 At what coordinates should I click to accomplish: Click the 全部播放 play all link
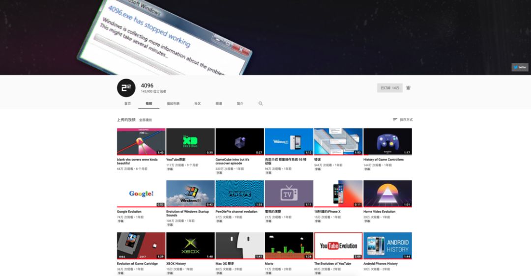(x=146, y=120)
